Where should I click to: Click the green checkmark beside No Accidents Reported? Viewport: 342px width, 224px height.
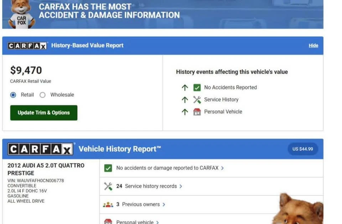[197, 87]
